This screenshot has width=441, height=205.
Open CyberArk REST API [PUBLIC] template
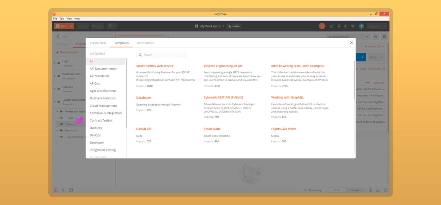[223, 97]
